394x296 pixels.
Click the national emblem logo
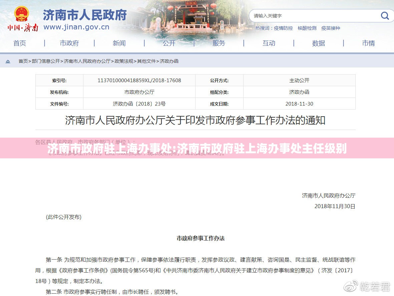tap(21, 14)
